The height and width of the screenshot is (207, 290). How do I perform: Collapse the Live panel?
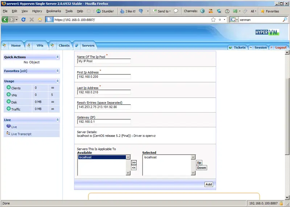(x=57, y=120)
